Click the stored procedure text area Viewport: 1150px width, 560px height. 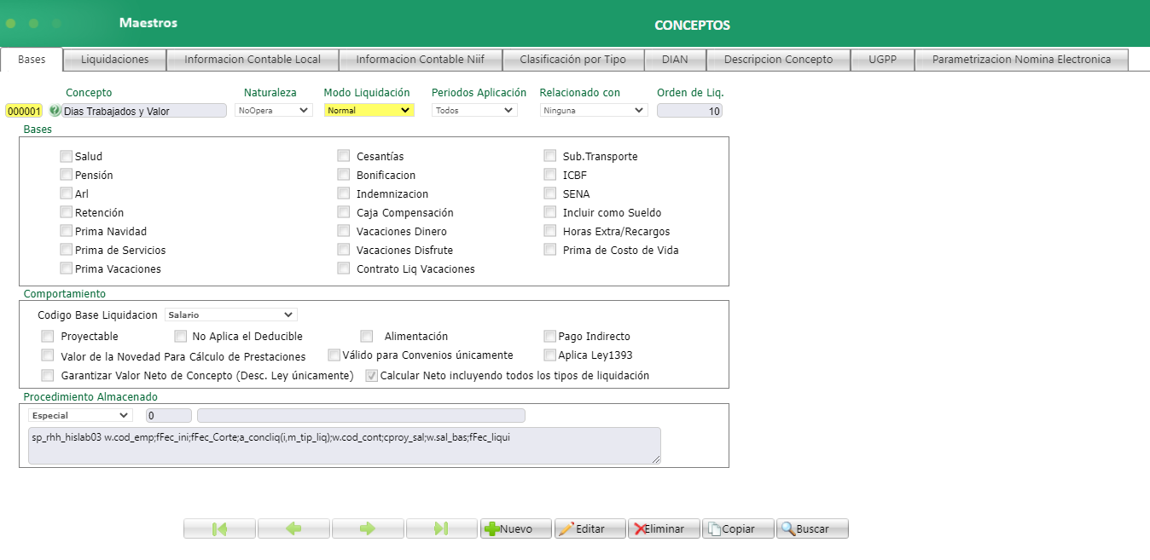pos(345,446)
